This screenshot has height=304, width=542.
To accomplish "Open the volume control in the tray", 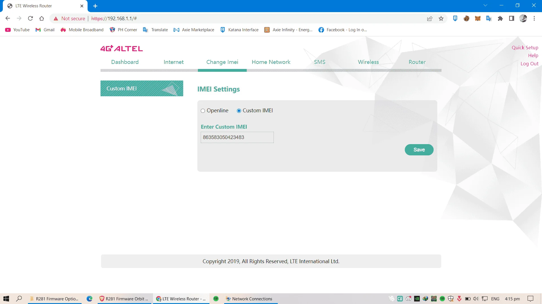I will point(476,299).
